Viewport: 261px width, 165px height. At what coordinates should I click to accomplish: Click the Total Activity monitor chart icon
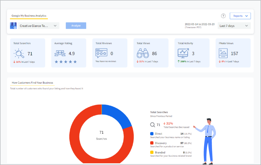point(183,53)
